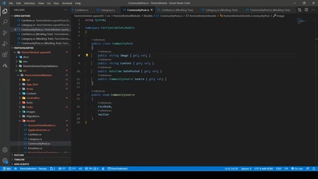Click UTF-8 with BOM encoding selector
The image size is (318, 179).
pyautogui.click(x=263, y=169)
